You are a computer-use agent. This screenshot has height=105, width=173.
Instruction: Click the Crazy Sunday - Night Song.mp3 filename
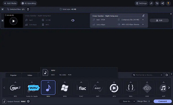(x=38, y=16)
